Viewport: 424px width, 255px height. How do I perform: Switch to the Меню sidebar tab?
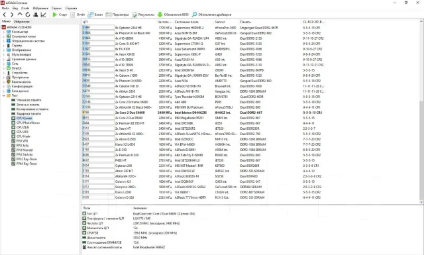tap(6, 21)
